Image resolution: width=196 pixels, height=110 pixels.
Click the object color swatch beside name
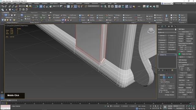pyautogui.click(x=175, y=29)
